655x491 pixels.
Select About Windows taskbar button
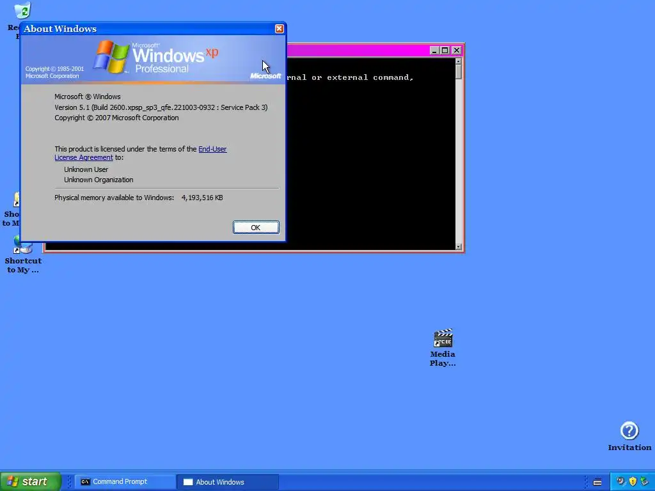point(228,482)
